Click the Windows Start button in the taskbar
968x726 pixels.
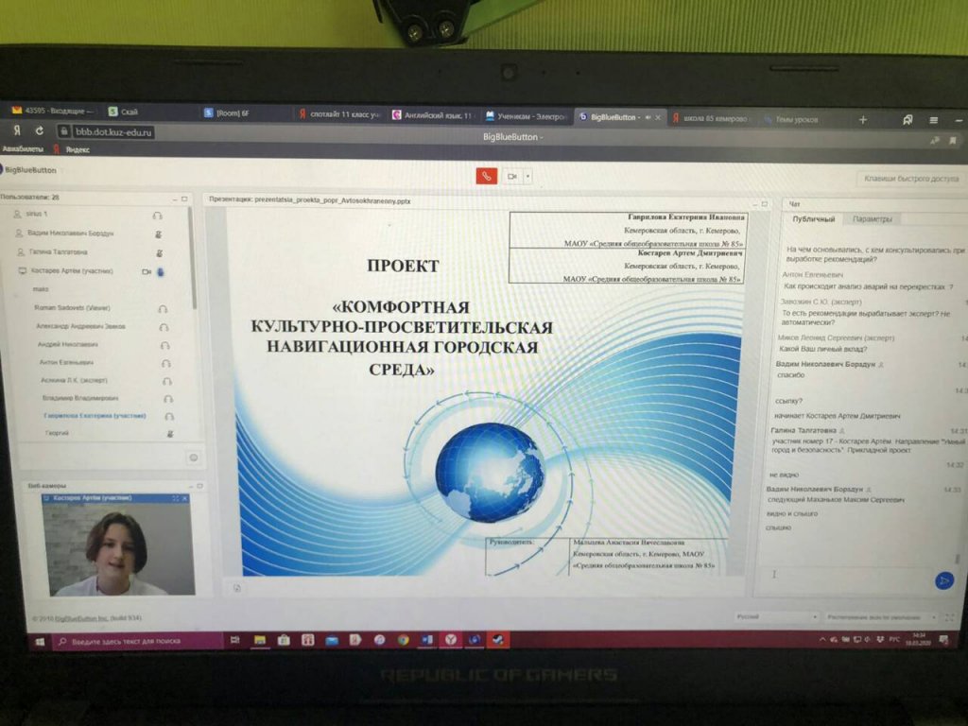click(41, 641)
